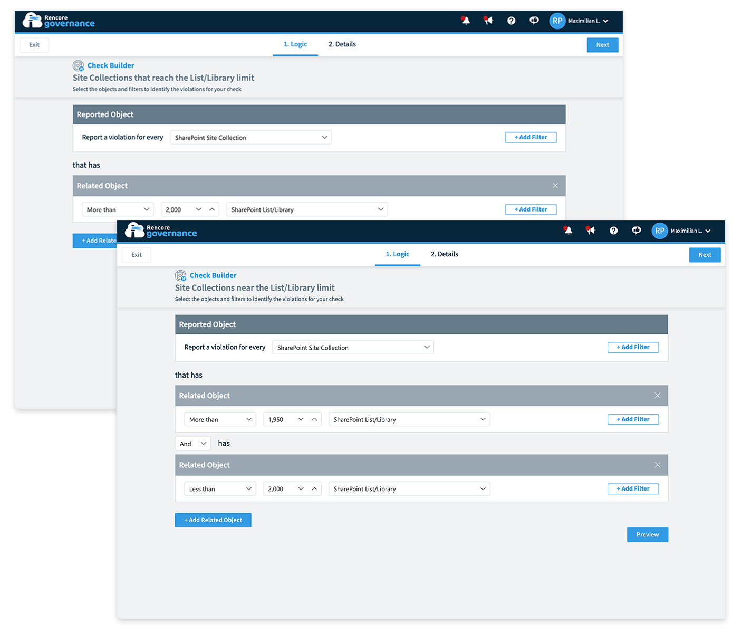The width and height of the screenshot is (742, 633).
Task: Add Filter to Reported Object in back window
Action: 531,137
